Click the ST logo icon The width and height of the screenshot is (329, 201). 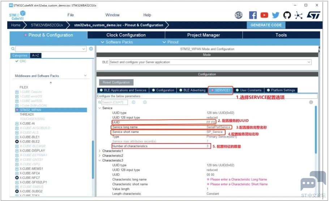pos(313,15)
